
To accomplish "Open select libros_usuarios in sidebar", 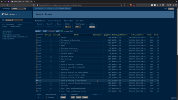I will (x=11, y=35).
